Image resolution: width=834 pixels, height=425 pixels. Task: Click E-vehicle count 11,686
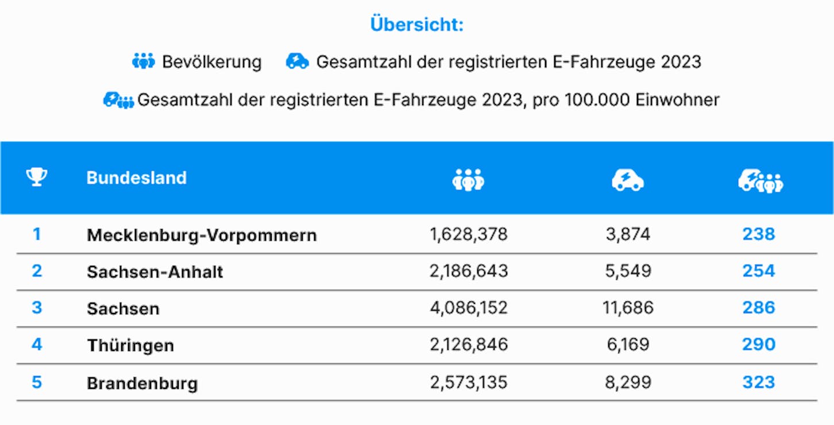pyautogui.click(x=628, y=308)
